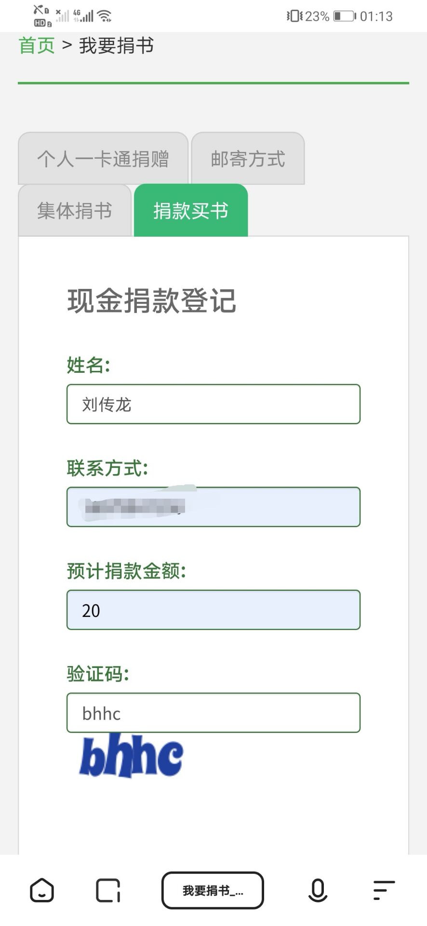Tap the 01:13 clock in status bar

click(x=376, y=16)
